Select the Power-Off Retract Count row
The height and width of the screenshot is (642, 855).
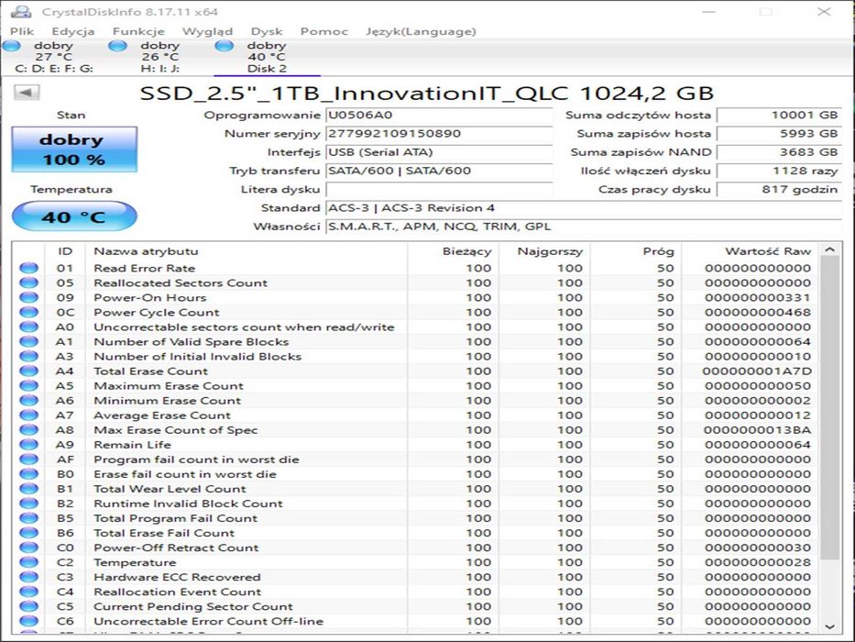415,548
